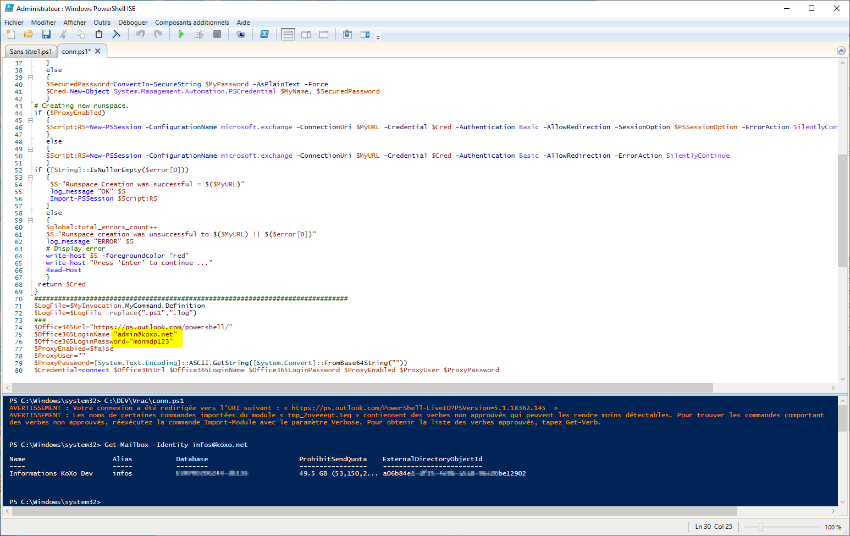Open a new remote PowerShell tab
The image size is (850, 536).
tap(240, 34)
